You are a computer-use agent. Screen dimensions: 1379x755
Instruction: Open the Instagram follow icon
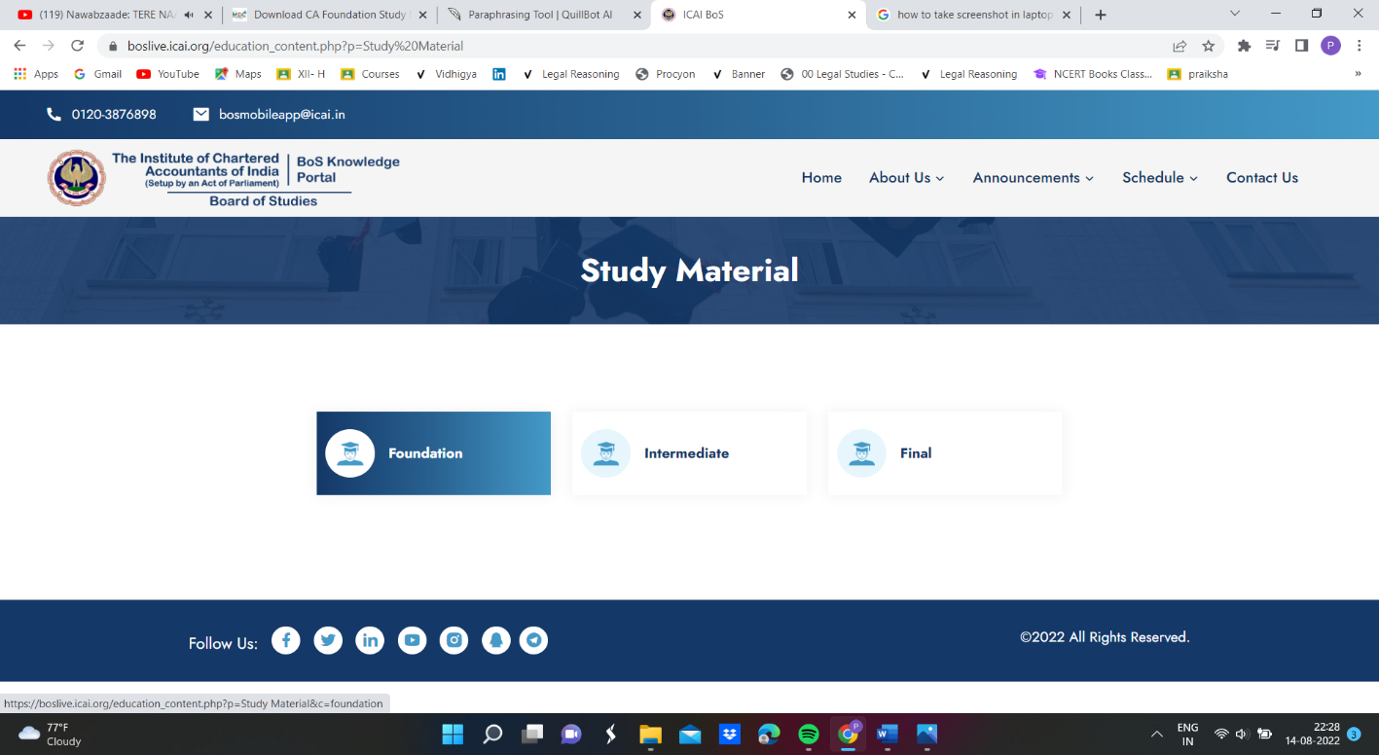click(454, 640)
